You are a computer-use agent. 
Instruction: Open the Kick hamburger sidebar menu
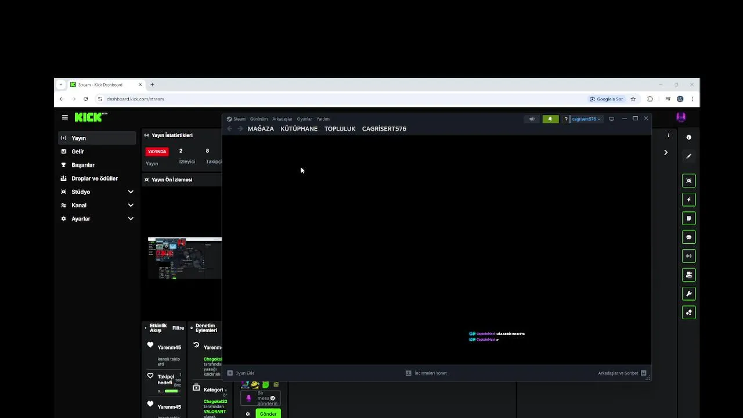pos(65,117)
